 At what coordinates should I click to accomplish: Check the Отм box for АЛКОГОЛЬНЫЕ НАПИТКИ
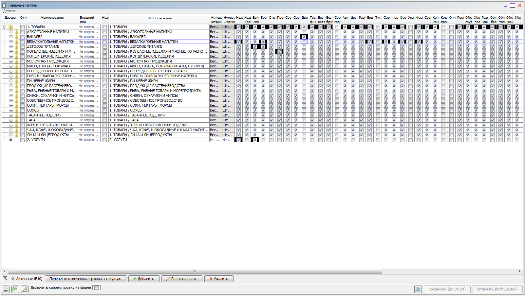pos(22,32)
